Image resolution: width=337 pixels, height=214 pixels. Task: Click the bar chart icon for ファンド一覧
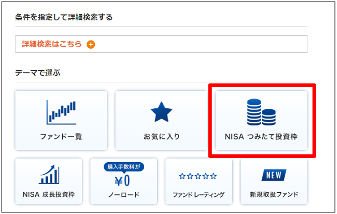[x=61, y=112]
